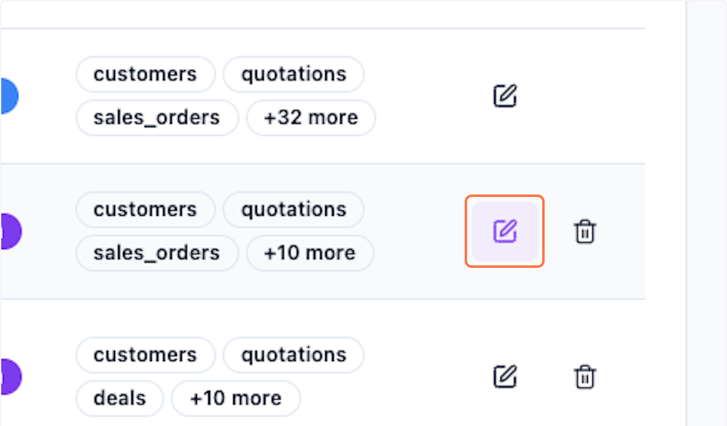Click purple avatar circle in bottom row
The image size is (727, 426).
tap(10, 376)
